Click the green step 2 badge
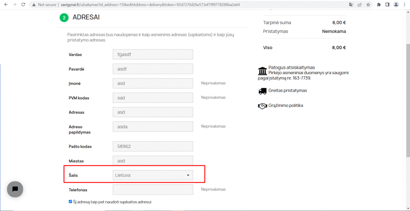 64,18
